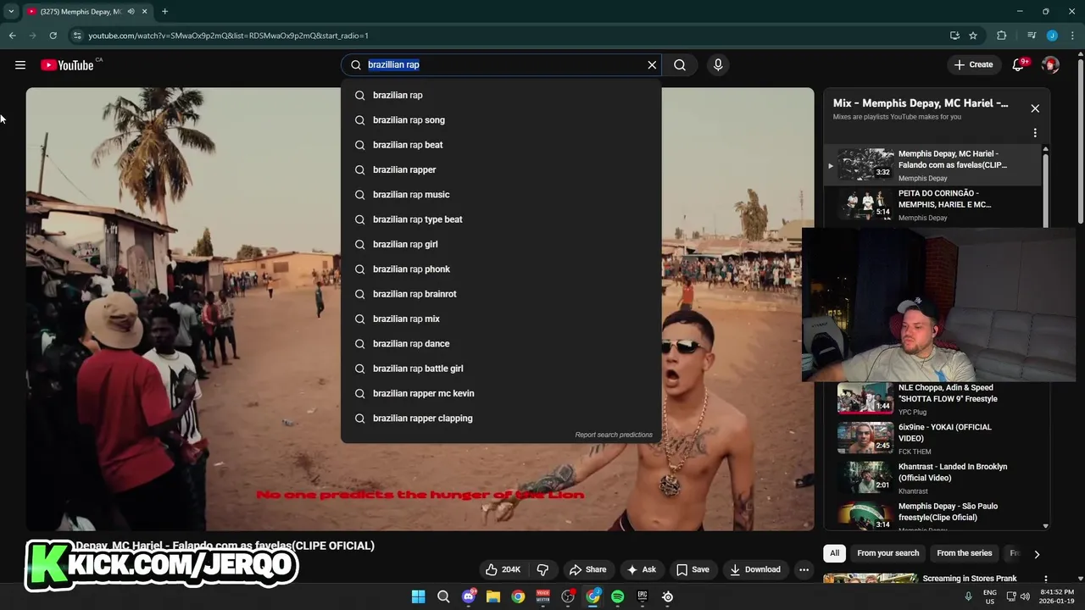The width and height of the screenshot is (1085, 610).
Task: Open the site information icon in address bar
Action: tap(77, 36)
